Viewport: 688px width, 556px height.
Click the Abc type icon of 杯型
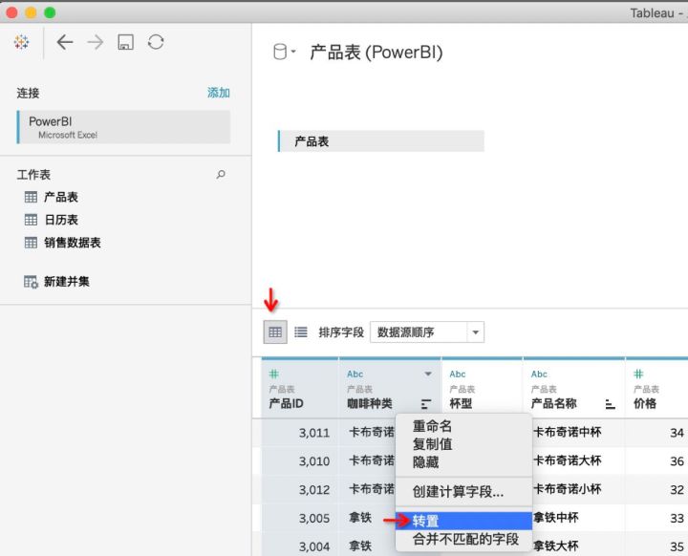pos(457,374)
